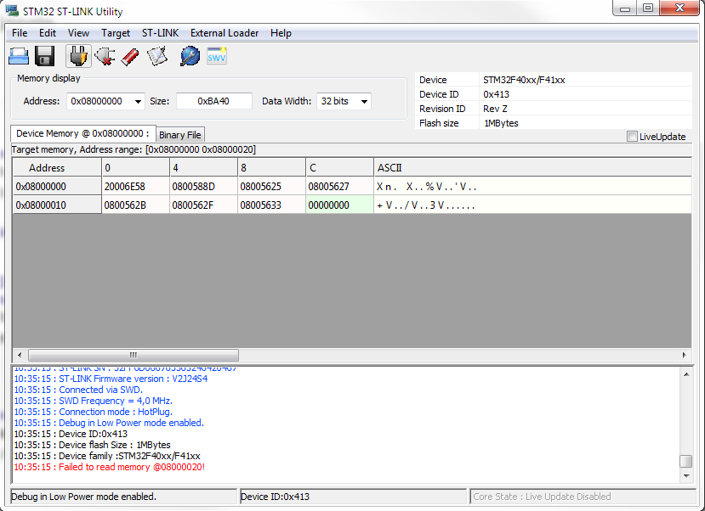Image resolution: width=705 pixels, height=511 pixels.
Task: Select memory cell 08005625
Action: coord(271,187)
